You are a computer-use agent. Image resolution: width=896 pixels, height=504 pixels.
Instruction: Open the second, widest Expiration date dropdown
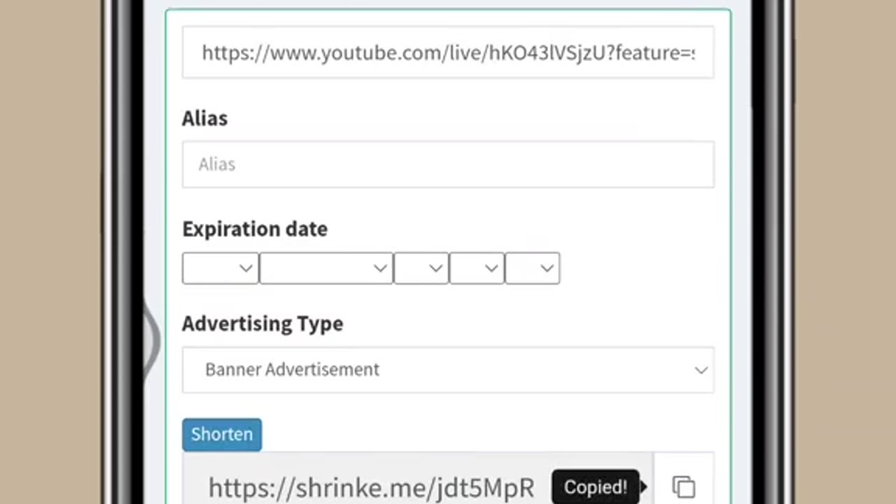click(326, 268)
